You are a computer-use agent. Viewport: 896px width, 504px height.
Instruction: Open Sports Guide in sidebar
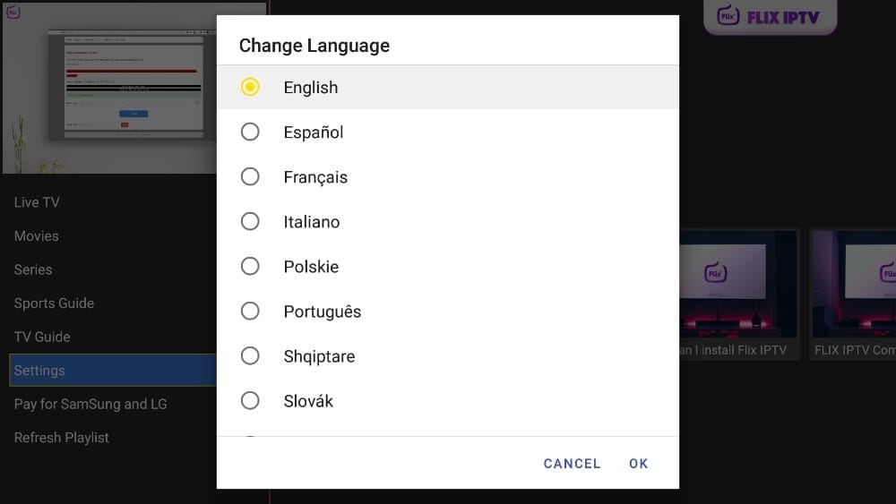[x=54, y=303]
